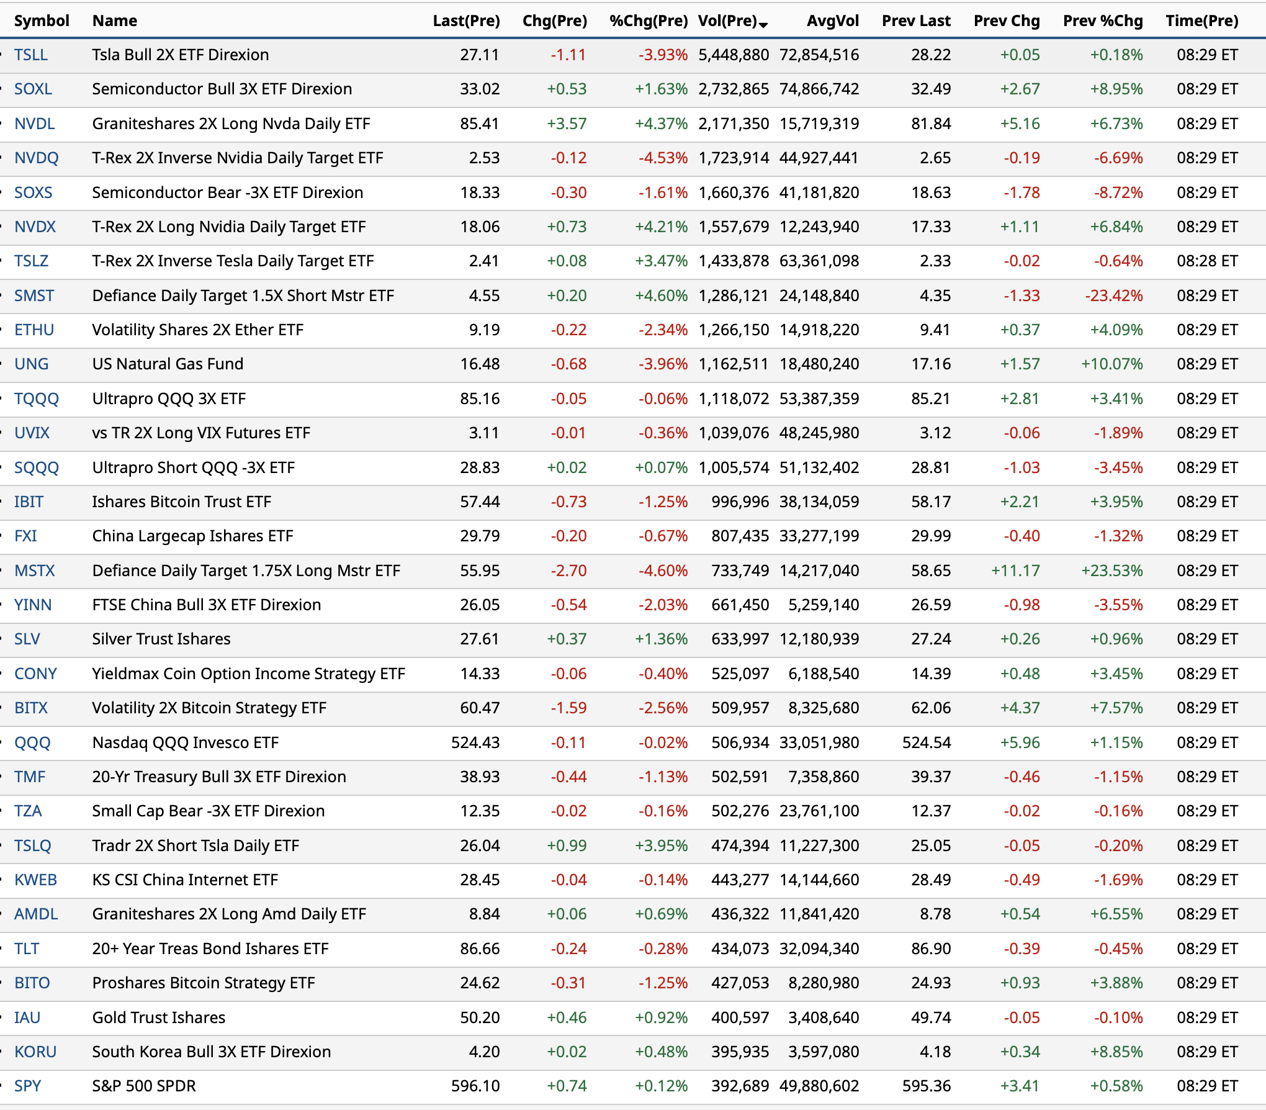This screenshot has width=1266, height=1110.
Task: Open the SOXL symbol link
Action: (33, 89)
